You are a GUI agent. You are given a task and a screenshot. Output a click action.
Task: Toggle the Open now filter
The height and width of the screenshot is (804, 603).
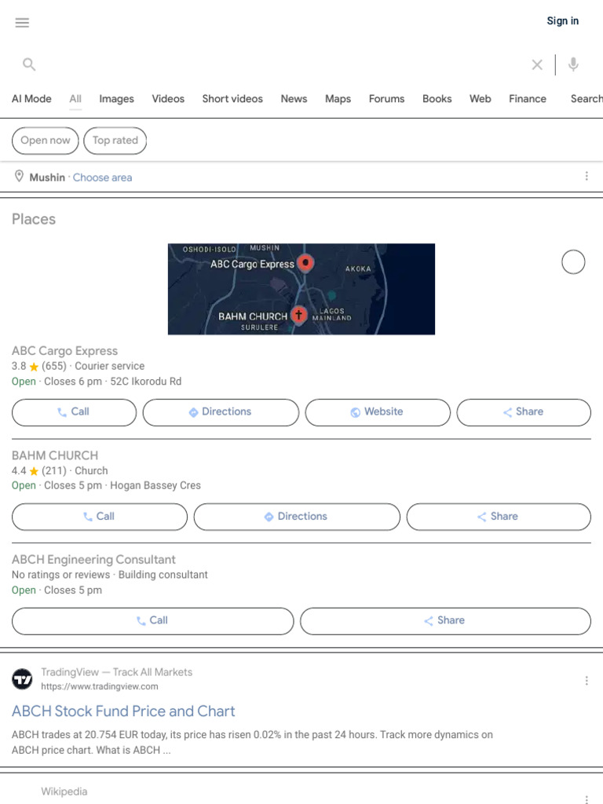click(x=45, y=141)
